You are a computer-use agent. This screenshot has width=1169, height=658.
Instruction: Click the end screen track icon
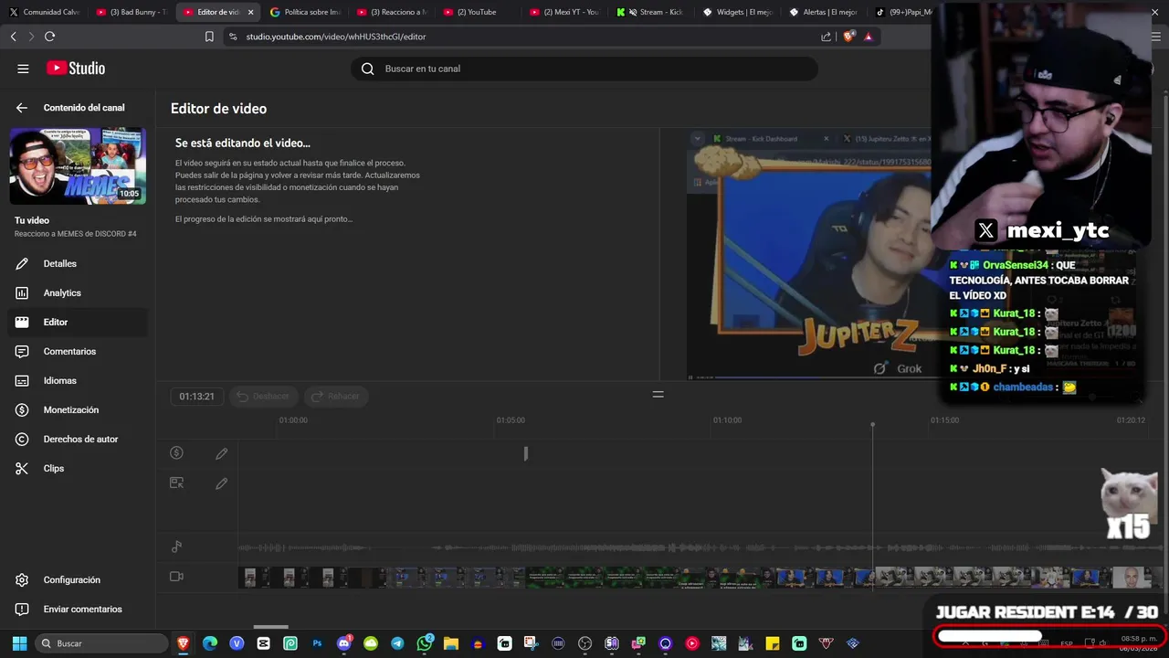tap(177, 483)
